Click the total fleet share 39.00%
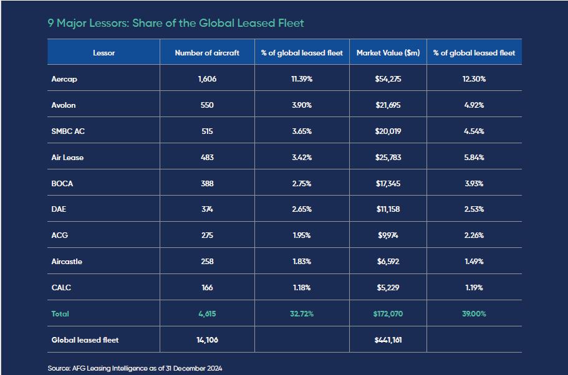 [x=474, y=314]
